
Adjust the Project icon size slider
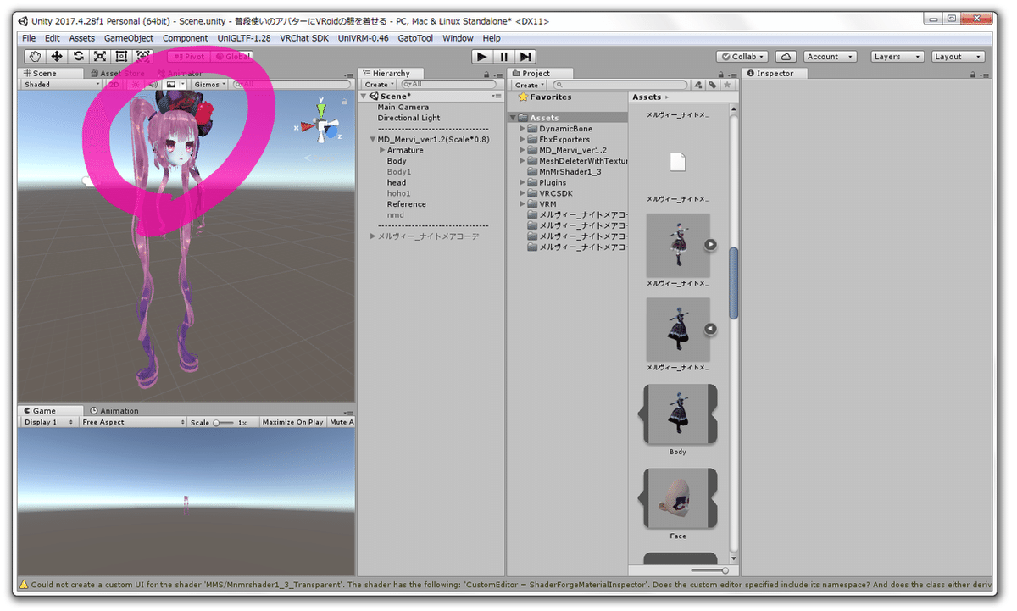(x=710, y=571)
